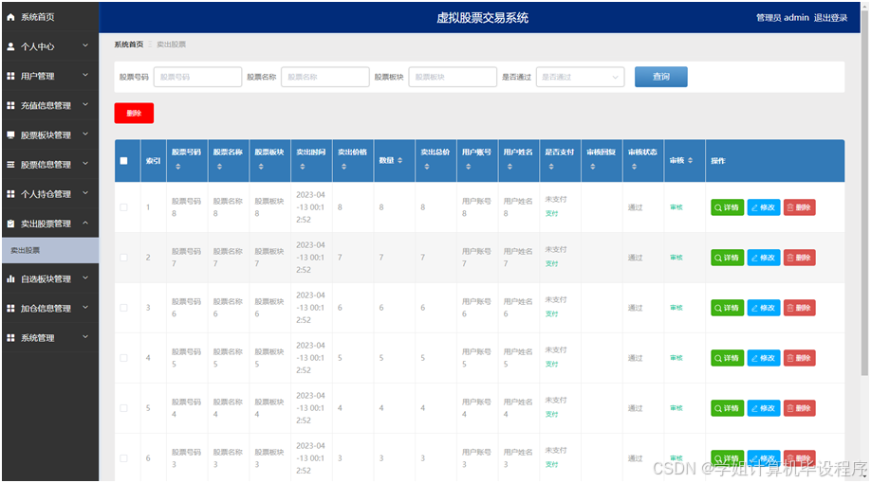Screen dimensions: 871x483
Task: Focus the 股票板块 search field
Action: pos(453,77)
